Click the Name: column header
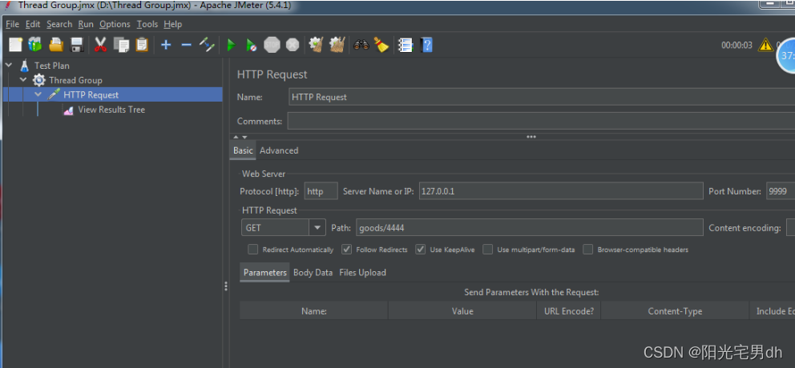Viewport: 795px width, 368px height. point(314,311)
